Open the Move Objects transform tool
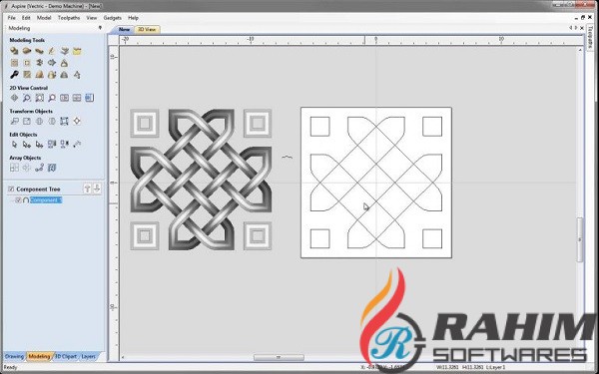 point(14,121)
